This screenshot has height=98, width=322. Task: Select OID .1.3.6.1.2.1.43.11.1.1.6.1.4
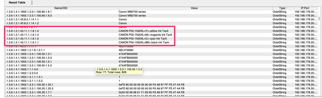click(22, 31)
